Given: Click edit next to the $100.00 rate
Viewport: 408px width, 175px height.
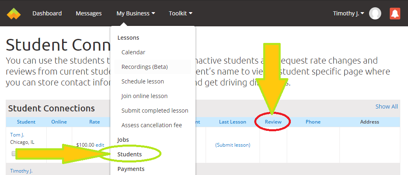Looking at the screenshot, I should (100, 145).
